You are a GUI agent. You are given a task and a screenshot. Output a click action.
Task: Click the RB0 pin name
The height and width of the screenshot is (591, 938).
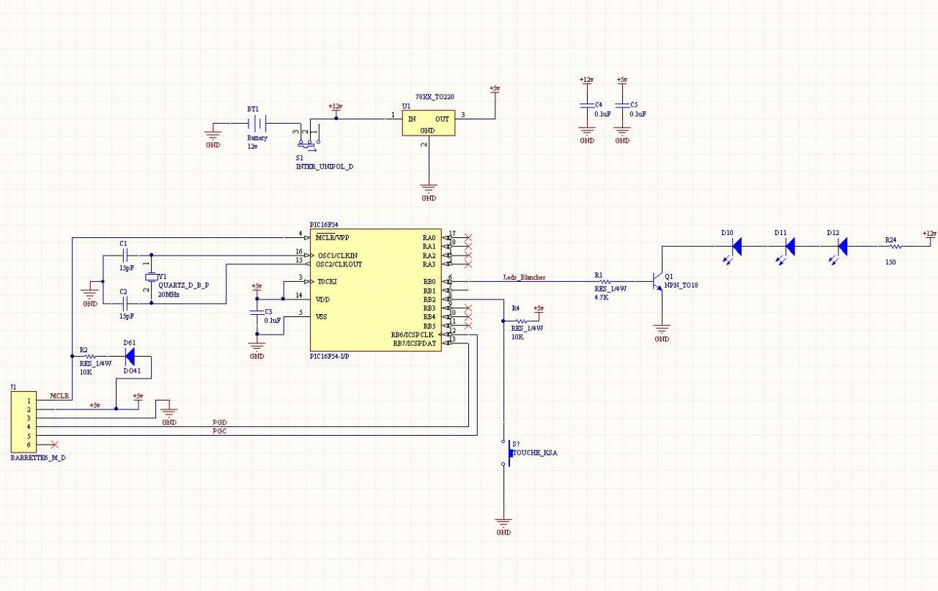(429, 282)
